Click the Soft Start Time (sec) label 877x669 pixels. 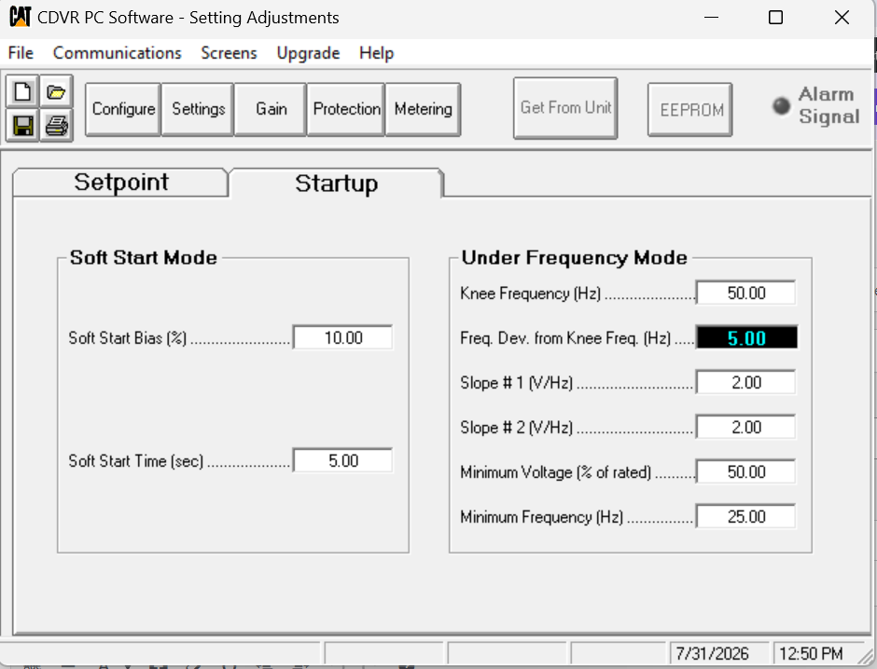coord(136,460)
